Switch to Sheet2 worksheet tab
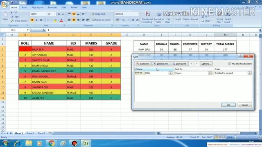 pos(30,134)
